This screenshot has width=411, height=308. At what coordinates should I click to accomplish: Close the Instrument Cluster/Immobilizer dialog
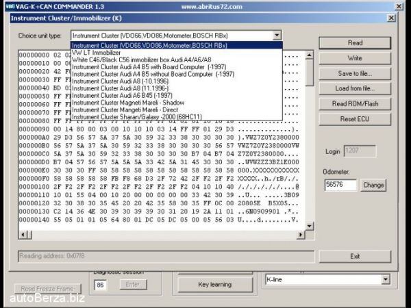[391, 18]
